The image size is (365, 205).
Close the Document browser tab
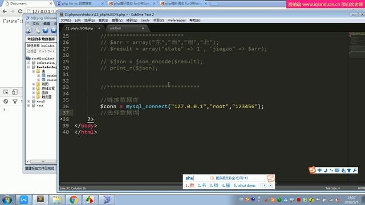coord(51,3)
